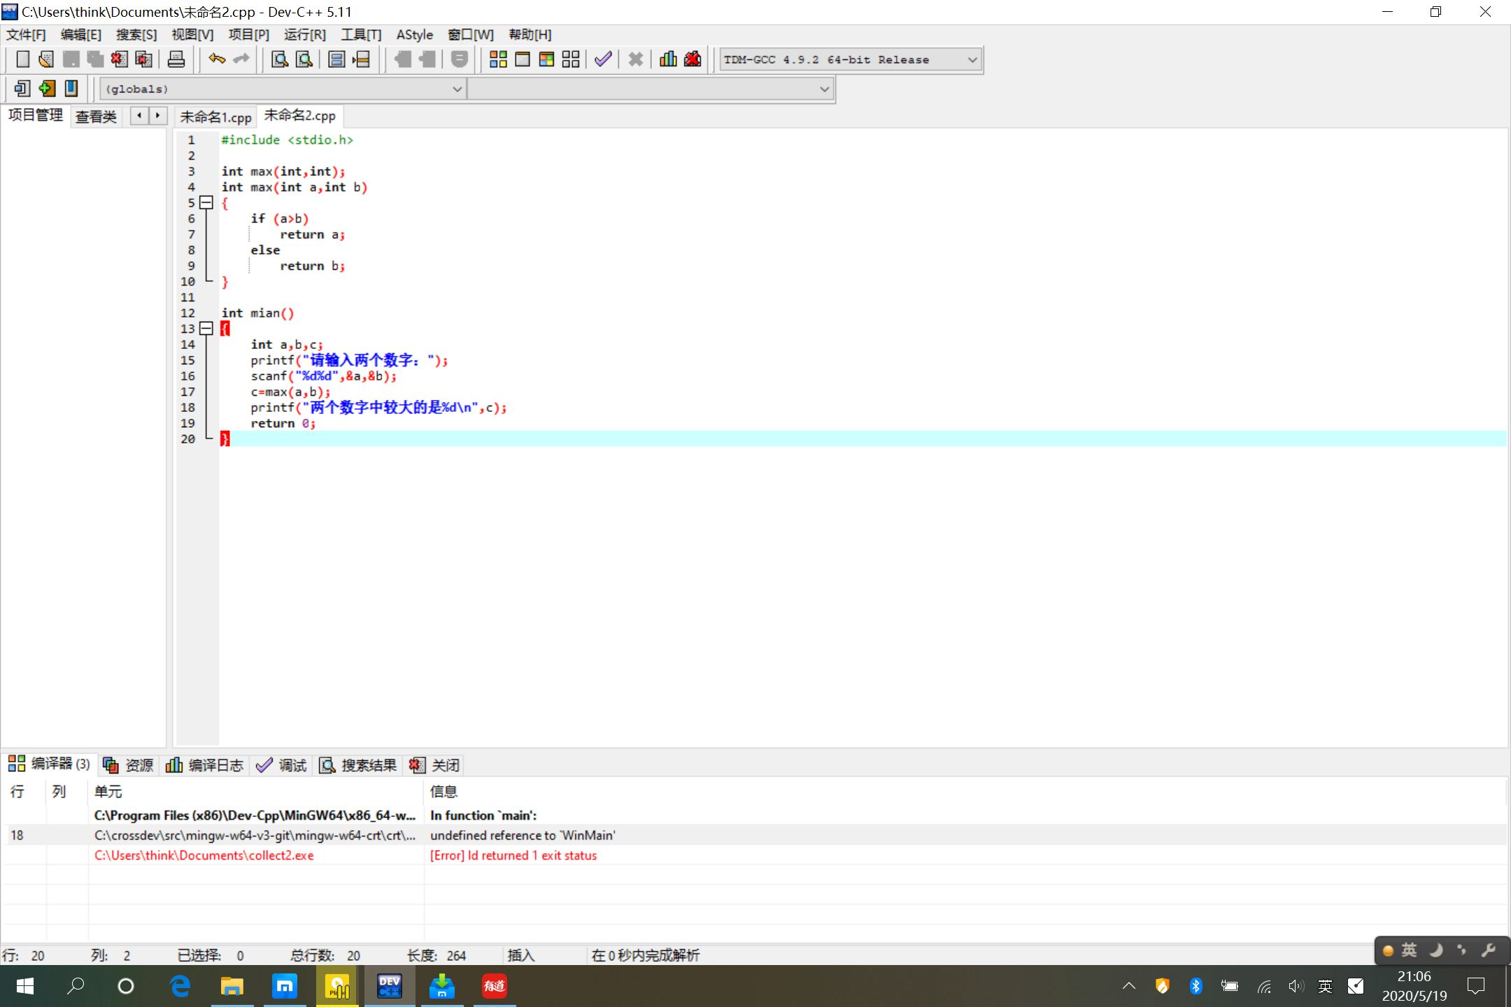Viewport: 1511px width, 1007px height.
Task: Open the 视图[V] menu
Action: [192, 35]
